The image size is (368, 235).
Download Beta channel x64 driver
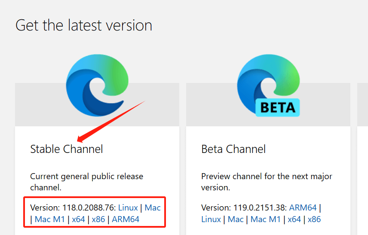pos(294,219)
